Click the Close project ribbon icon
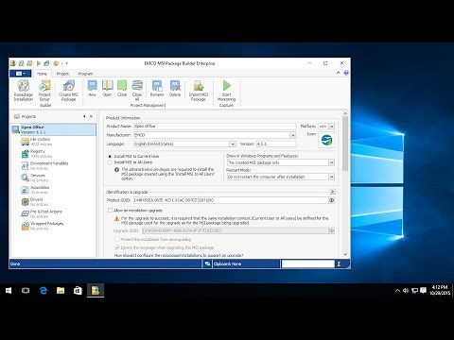This screenshot has height=340, width=454. (122, 88)
